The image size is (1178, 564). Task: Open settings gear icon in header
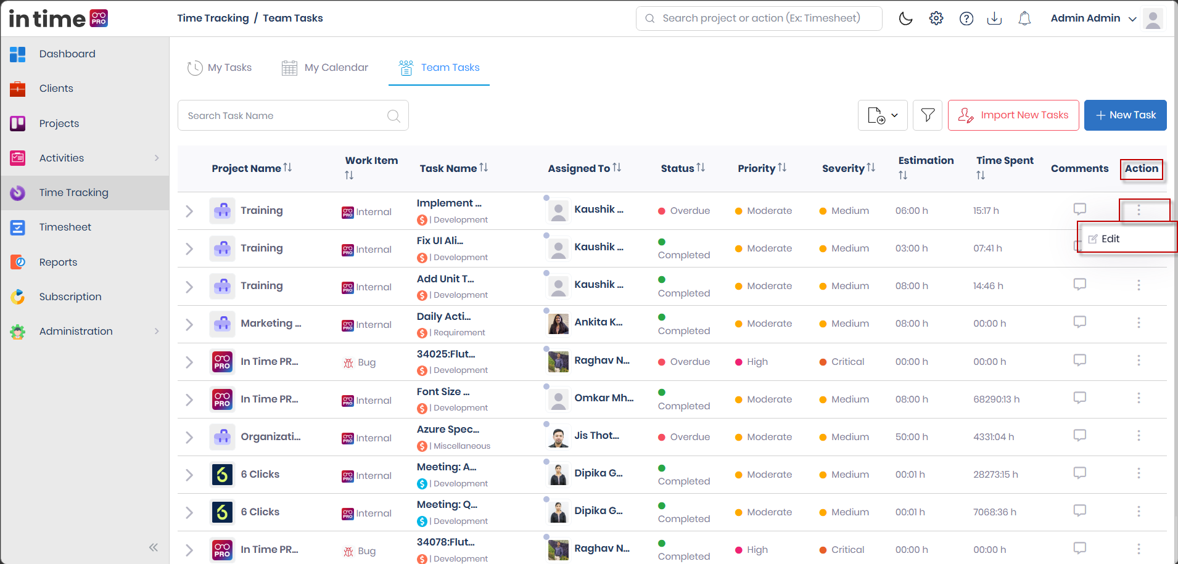click(x=936, y=18)
